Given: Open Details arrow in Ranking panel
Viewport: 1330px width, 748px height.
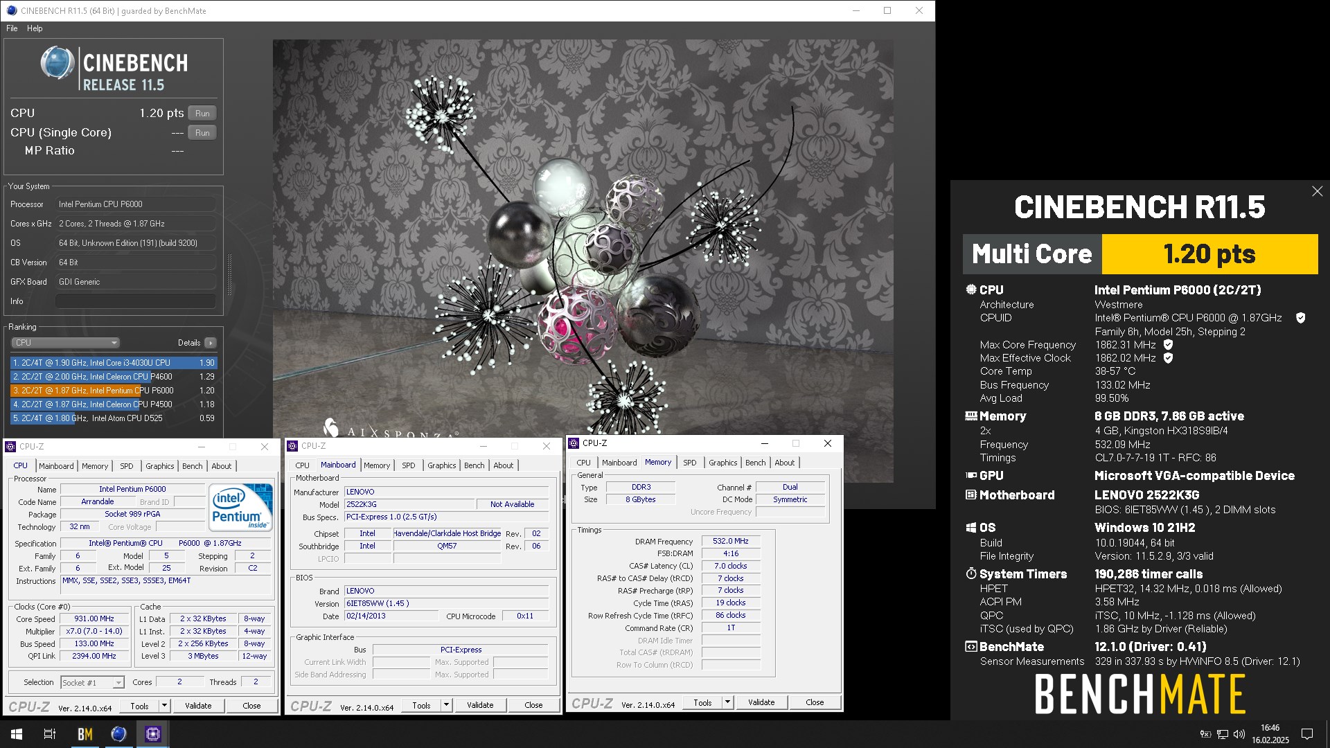Looking at the screenshot, I should [211, 343].
